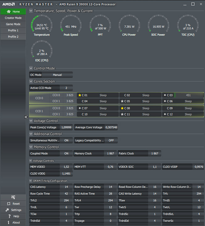This screenshot has width=205, height=226.
Task: Toggle Simultaneous Multithreading ON value
Action: point(66,140)
